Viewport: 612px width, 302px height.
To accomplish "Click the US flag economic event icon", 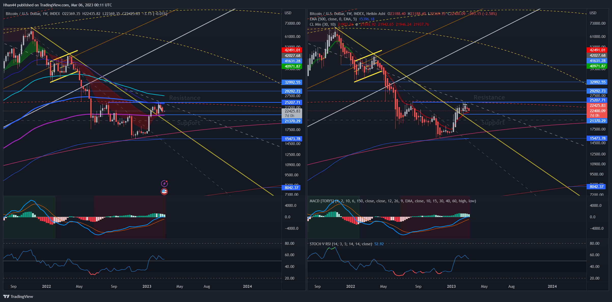I will (x=164, y=192).
